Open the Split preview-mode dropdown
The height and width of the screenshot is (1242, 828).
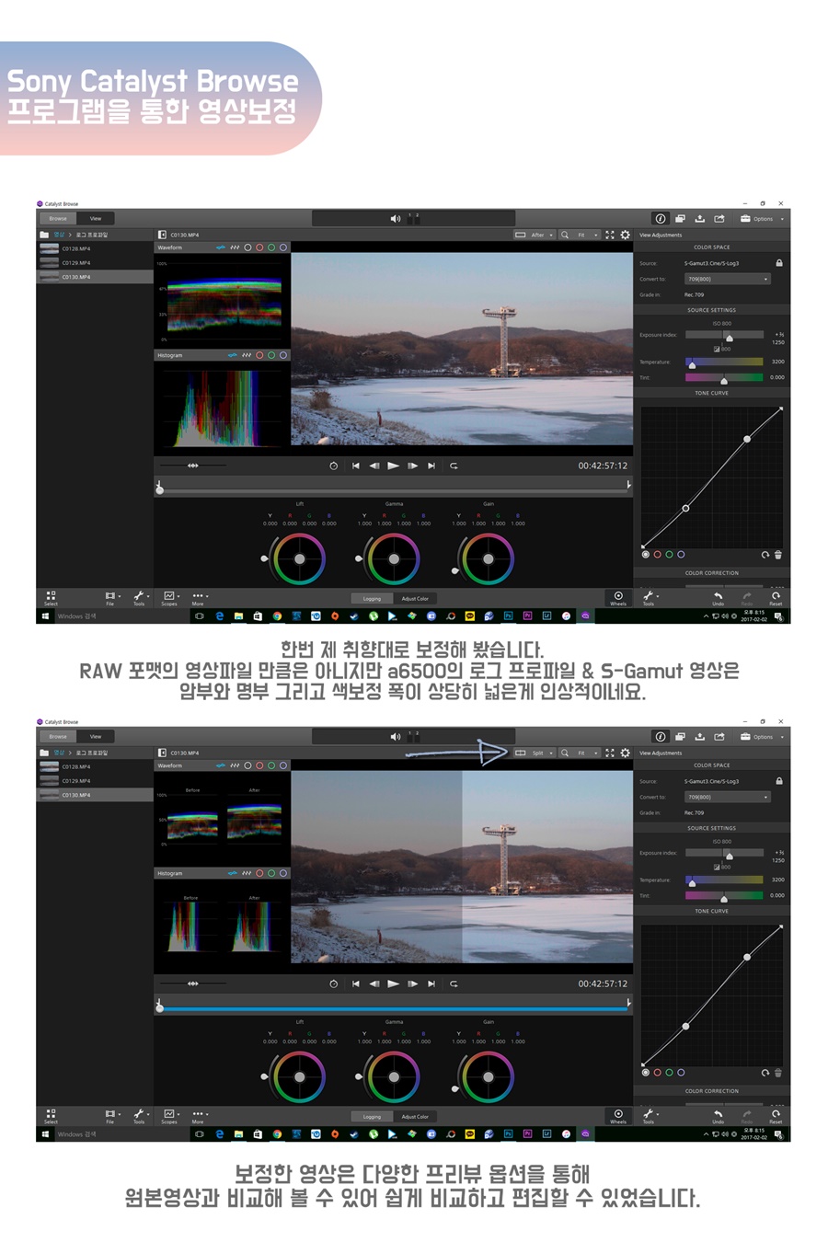point(534,753)
